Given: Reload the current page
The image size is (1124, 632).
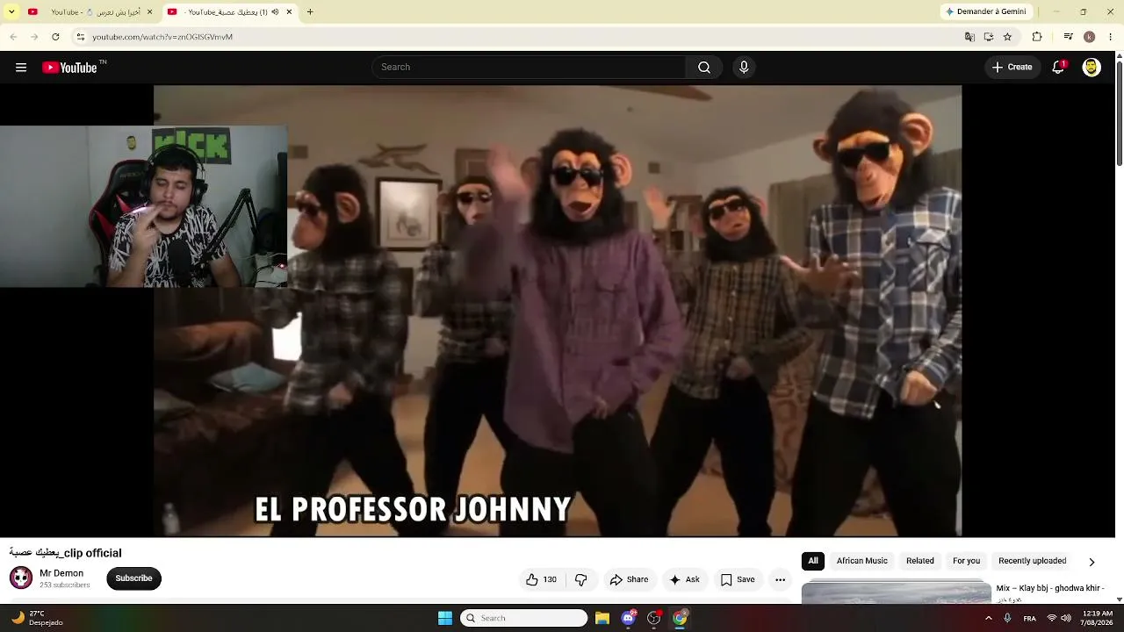Looking at the screenshot, I should pos(55,37).
